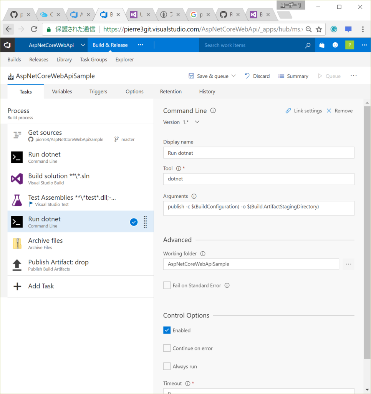Browse Working folder with ellipsis button
The image size is (371, 394).
(x=348, y=264)
